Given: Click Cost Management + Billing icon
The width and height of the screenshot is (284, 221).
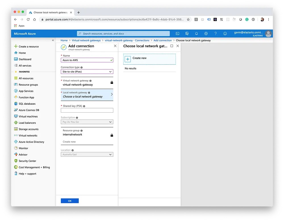Looking at the screenshot, I should pyautogui.click(x=16, y=167).
